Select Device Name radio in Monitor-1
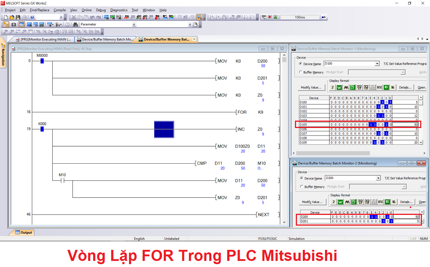 pyautogui.click(x=301, y=64)
